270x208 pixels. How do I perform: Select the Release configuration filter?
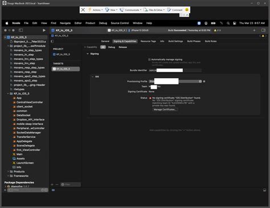tap(122, 47)
